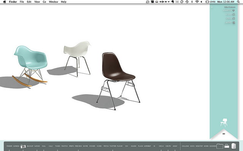Click the next track button in menu bar
243x151 pixels.
tap(166, 2)
